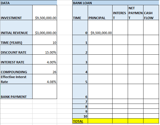This screenshot has height=125, width=160.
Task: Click the empty CASH FLOW cell for time 1
Action: 151,40
